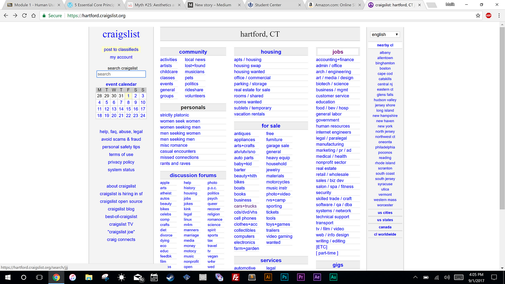Show hidden system tray icons chevron
This screenshot has width=505, height=284.
tap(416, 278)
